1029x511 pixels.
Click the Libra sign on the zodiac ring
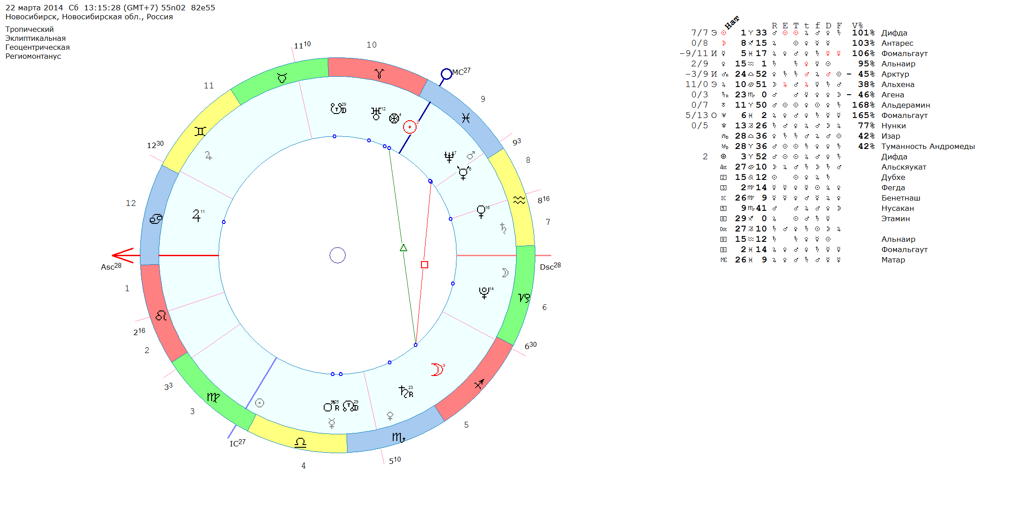300,443
